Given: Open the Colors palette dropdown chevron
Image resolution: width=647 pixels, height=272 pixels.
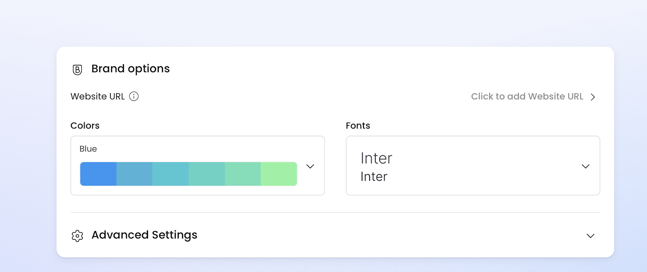Looking at the screenshot, I should click(x=310, y=166).
